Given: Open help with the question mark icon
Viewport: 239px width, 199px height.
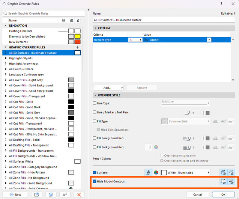Looking at the screenshot, I should tap(221, 4).
